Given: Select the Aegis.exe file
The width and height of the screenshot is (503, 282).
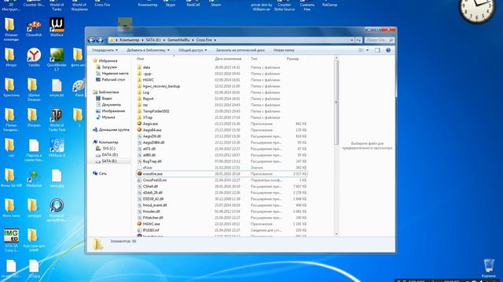Looking at the screenshot, I should point(150,124).
